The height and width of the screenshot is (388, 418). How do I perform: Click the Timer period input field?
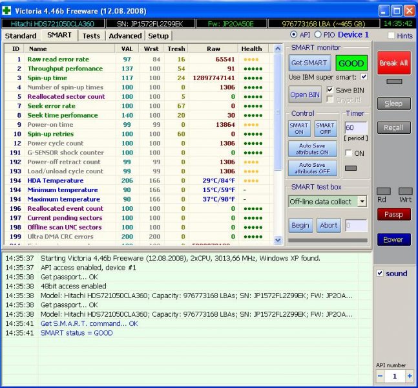click(x=356, y=128)
